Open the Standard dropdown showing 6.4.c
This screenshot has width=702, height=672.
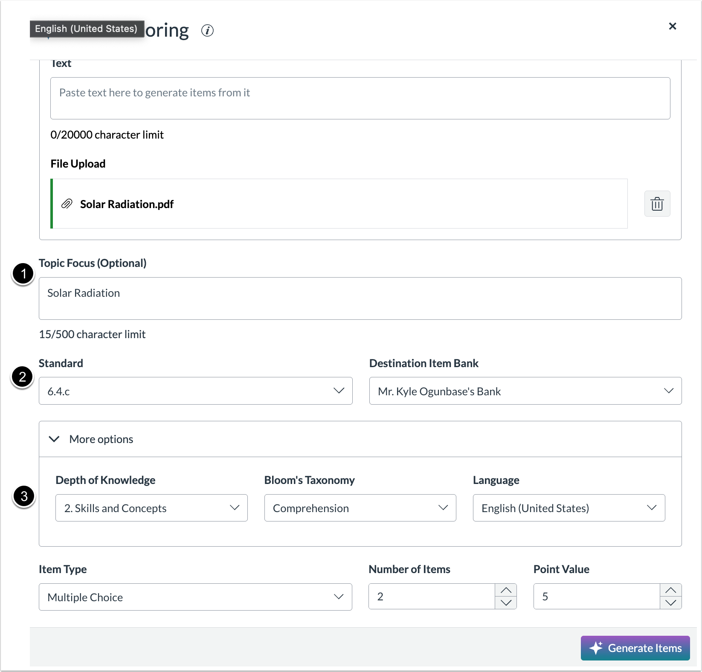pos(196,391)
